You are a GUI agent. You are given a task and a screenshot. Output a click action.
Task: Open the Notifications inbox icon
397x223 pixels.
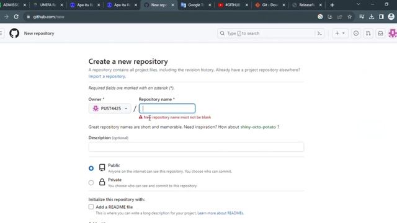coord(380,33)
